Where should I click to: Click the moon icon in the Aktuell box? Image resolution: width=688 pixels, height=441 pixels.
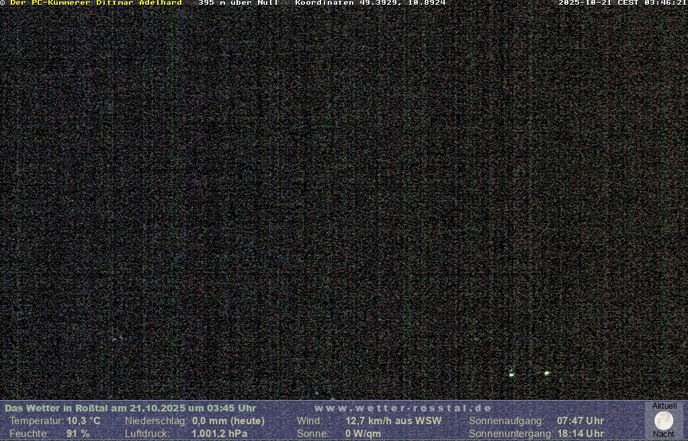pyautogui.click(x=664, y=421)
